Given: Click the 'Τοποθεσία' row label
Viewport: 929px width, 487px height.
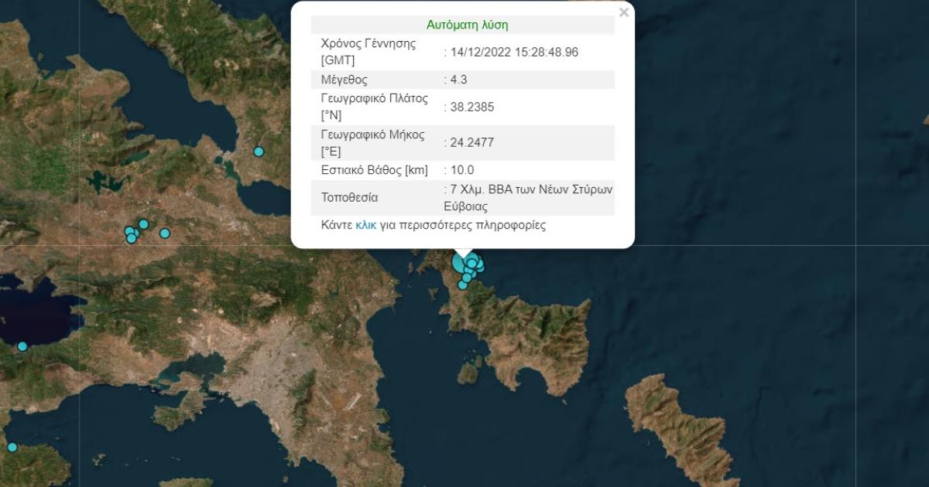Looking at the screenshot, I should coord(349,197).
